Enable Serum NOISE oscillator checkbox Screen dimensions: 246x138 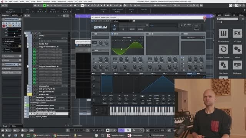click(93, 50)
